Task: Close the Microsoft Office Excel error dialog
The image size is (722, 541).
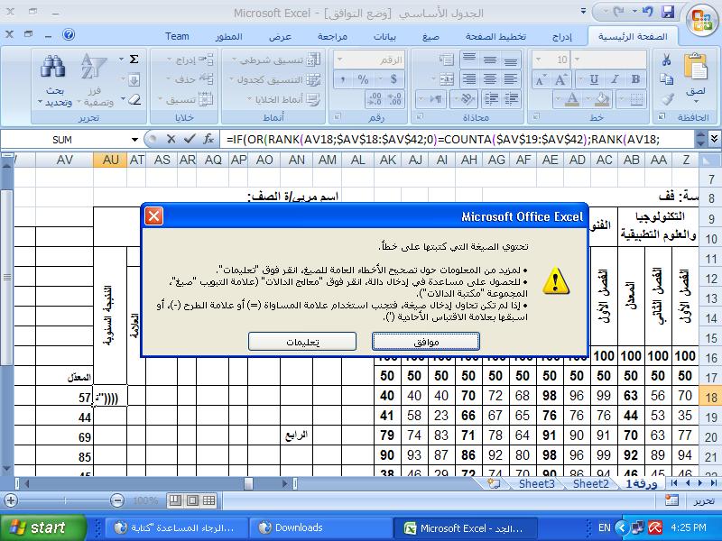Action: click(x=153, y=215)
